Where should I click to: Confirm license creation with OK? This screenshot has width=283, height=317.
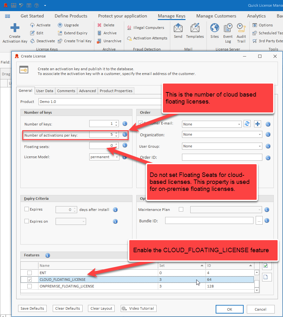point(229,309)
